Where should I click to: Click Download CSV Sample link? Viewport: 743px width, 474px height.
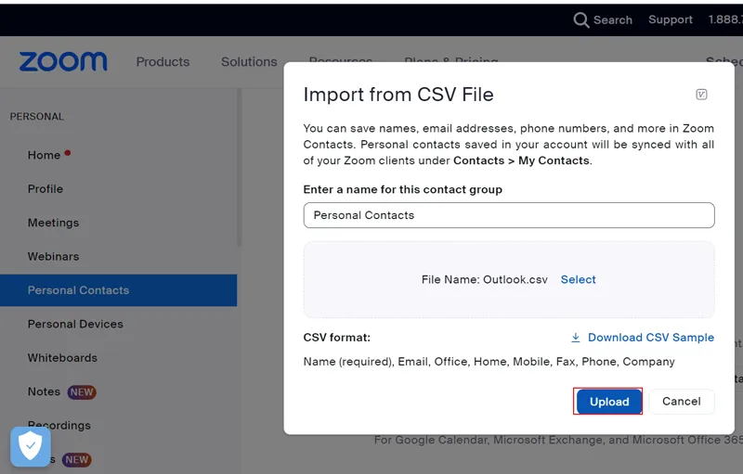point(651,338)
